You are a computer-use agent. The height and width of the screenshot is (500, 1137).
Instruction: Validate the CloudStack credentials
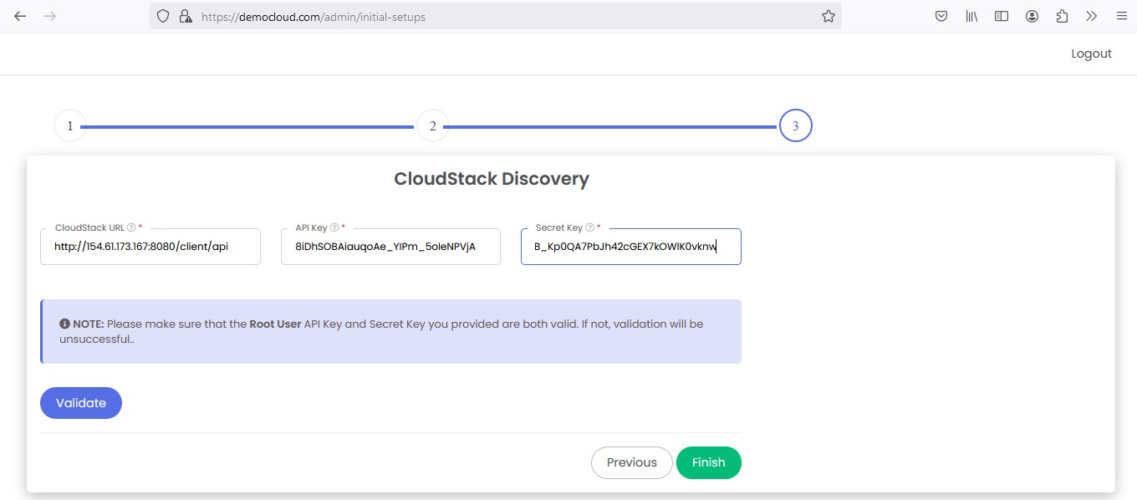[81, 403]
